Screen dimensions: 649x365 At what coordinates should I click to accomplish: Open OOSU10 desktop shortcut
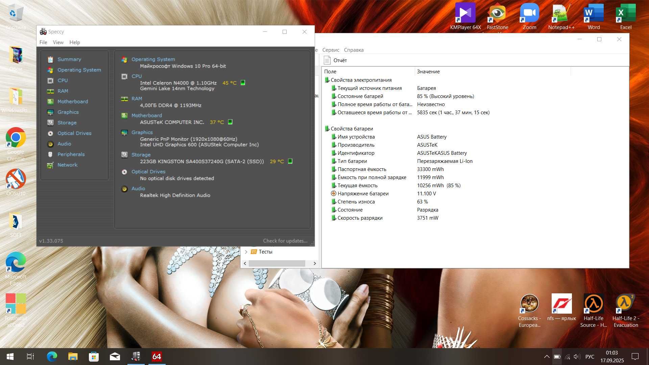pyautogui.click(x=16, y=182)
